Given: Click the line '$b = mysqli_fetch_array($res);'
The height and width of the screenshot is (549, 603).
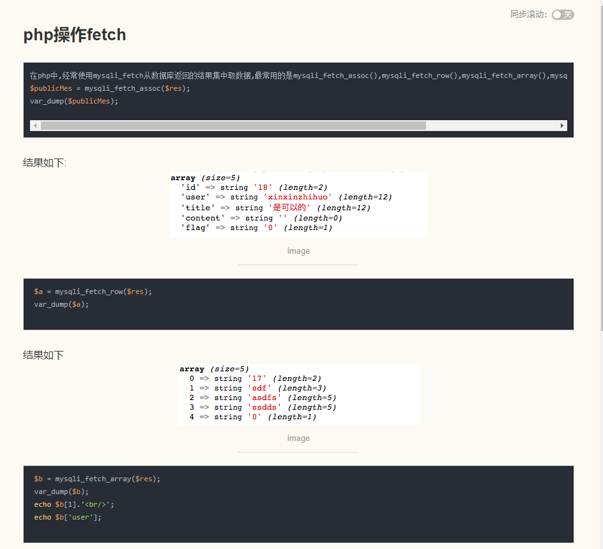Looking at the screenshot, I should [x=97, y=479].
